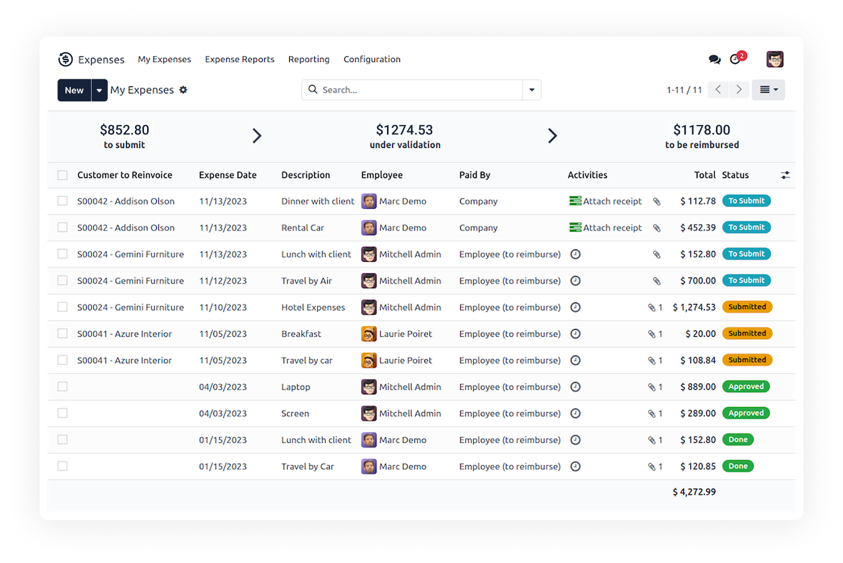843x563 pixels.
Task: Sort by the Total column header
Action: [x=705, y=175]
